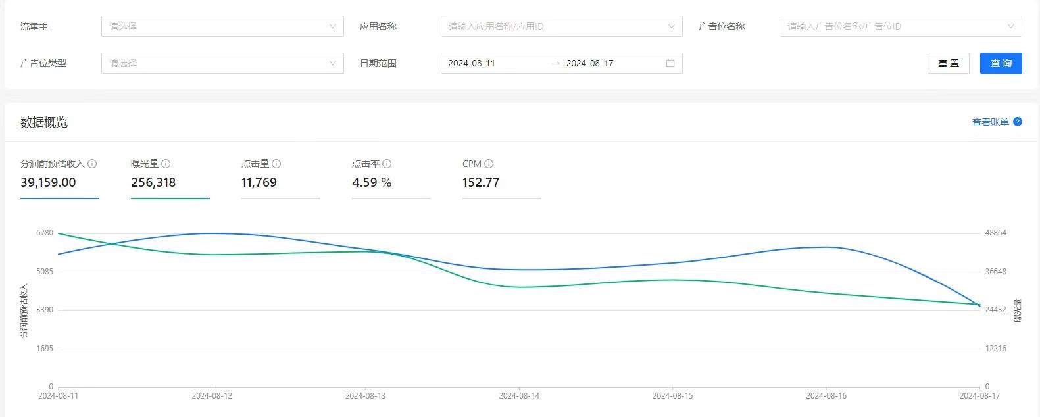Click start date 2024-08-11 field
The height and width of the screenshot is (417, 1040).
click(x=493, y=63)
